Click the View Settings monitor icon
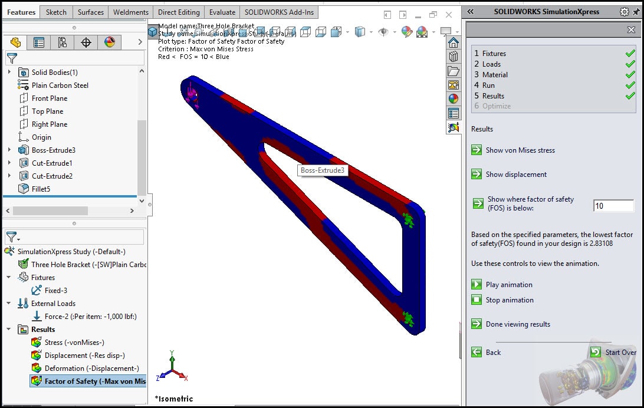 [x=446, y=31]
